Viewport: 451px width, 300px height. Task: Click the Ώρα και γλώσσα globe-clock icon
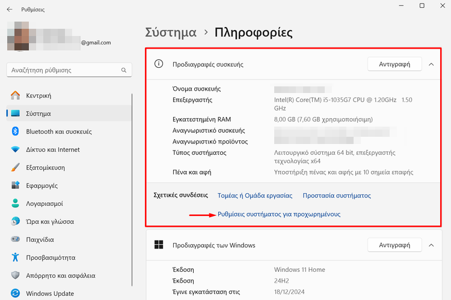(15, 221)
